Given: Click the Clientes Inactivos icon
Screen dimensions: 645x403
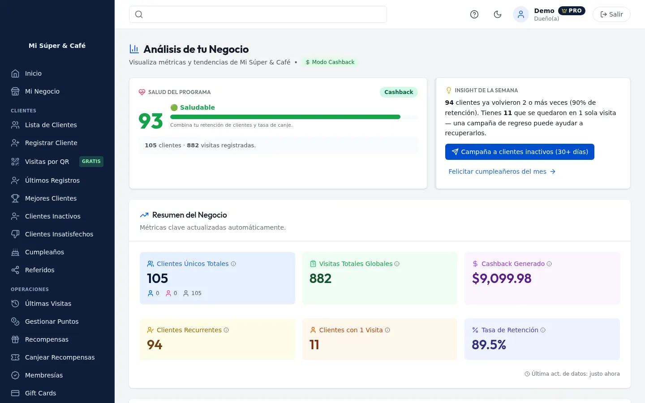Looking at the screenshot, I should [15, 216].
